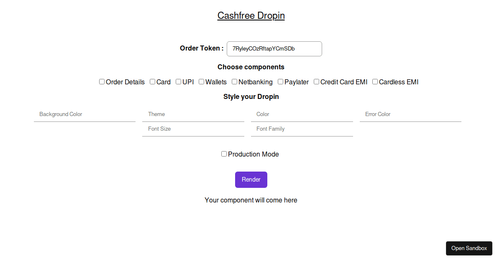Enable the Order Details checkbox
502x263 pixels.
tap(102, 81)
